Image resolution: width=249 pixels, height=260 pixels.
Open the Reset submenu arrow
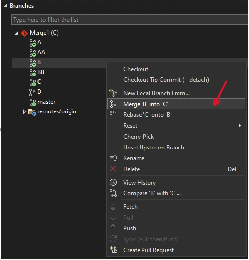(x=240, y=126)
